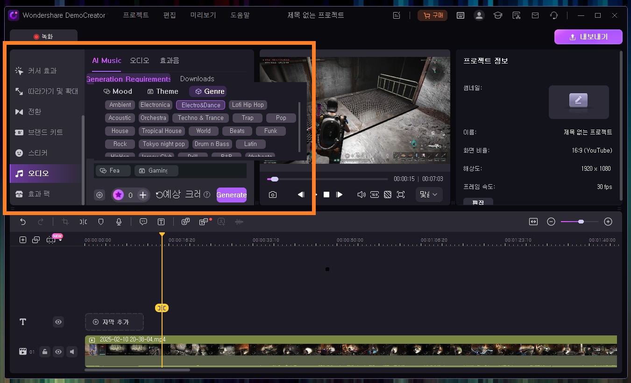The height and width of the screenshot is (383, 631).
Task: Add a new track with plus icon
Action: (23, 240)
